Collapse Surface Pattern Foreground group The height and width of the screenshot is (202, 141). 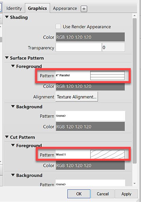point(13,66)
